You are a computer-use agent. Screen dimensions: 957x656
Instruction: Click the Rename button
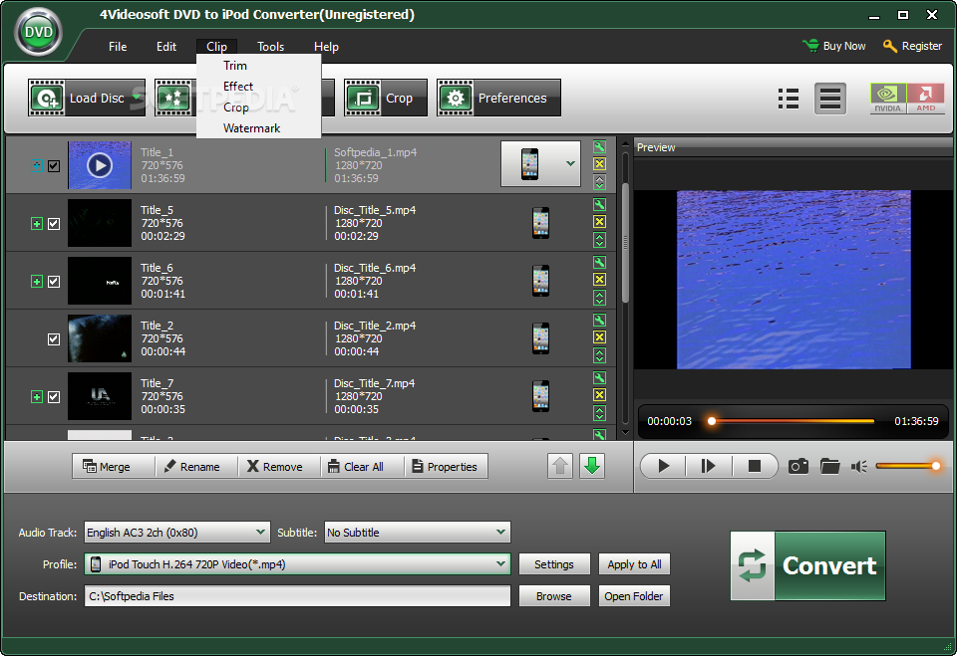pyautogui.click(x=196, y=467)
